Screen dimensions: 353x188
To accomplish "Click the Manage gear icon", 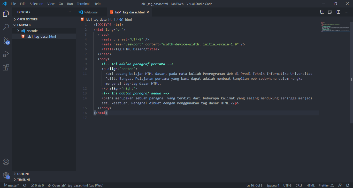I will pyautogui.click(x=6, y=175).
